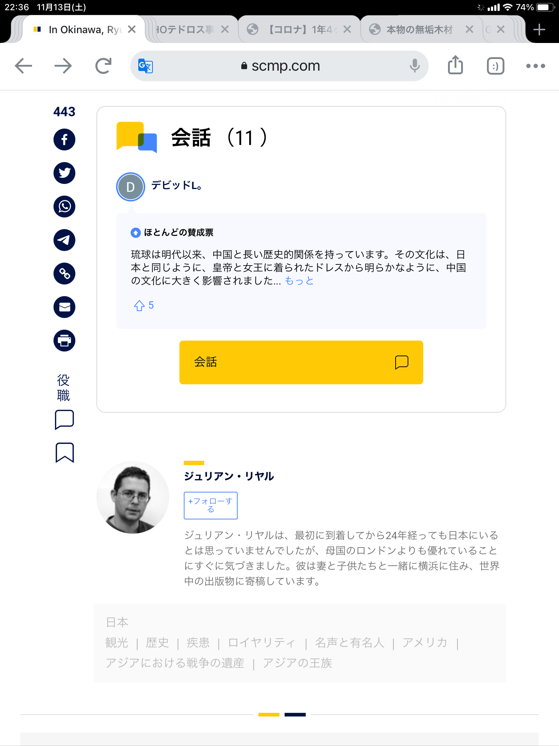Expand comment with もっと link
Viewport: 559px width, 746px height.
coord(299,281)
